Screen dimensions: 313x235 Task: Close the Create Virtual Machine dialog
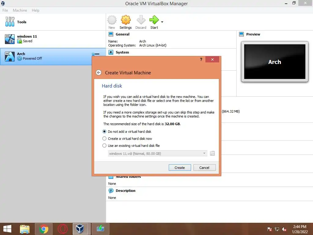coord(212,59)
